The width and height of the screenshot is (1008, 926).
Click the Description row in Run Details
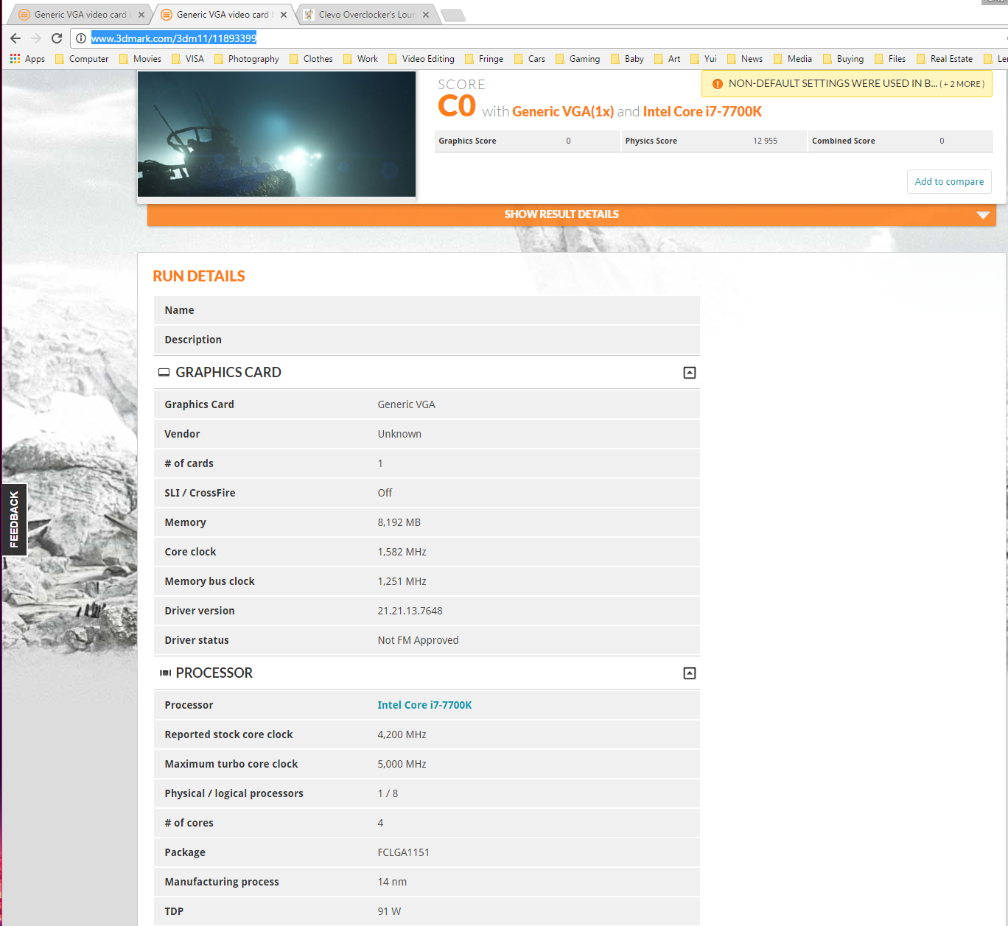coord(427,340)
